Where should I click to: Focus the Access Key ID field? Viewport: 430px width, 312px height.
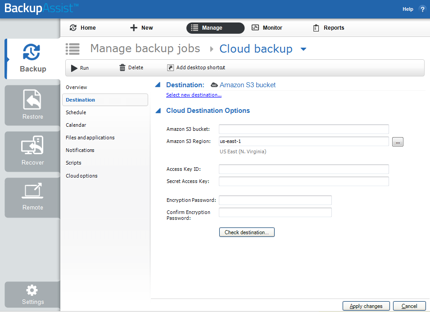304,169
